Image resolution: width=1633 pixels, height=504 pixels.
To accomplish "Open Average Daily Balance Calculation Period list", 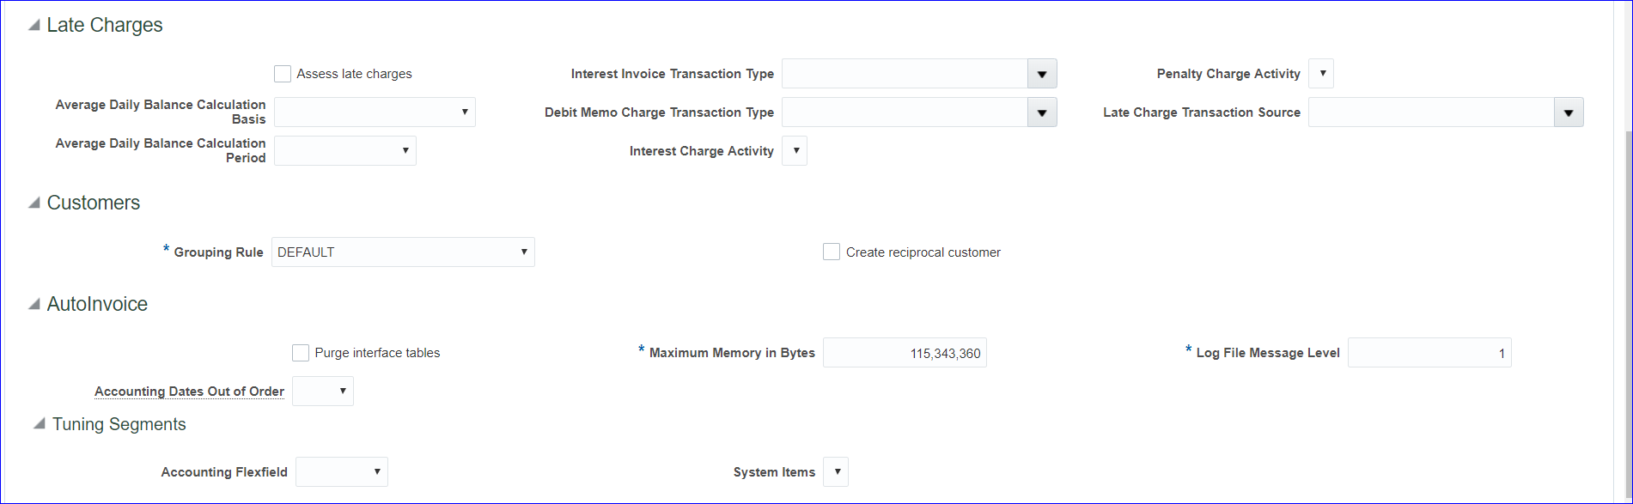I will coord(345,151).
